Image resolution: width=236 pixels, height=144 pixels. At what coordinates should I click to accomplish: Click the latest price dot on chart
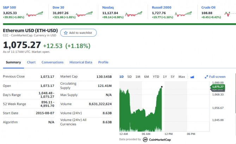(x=162, y=87)
